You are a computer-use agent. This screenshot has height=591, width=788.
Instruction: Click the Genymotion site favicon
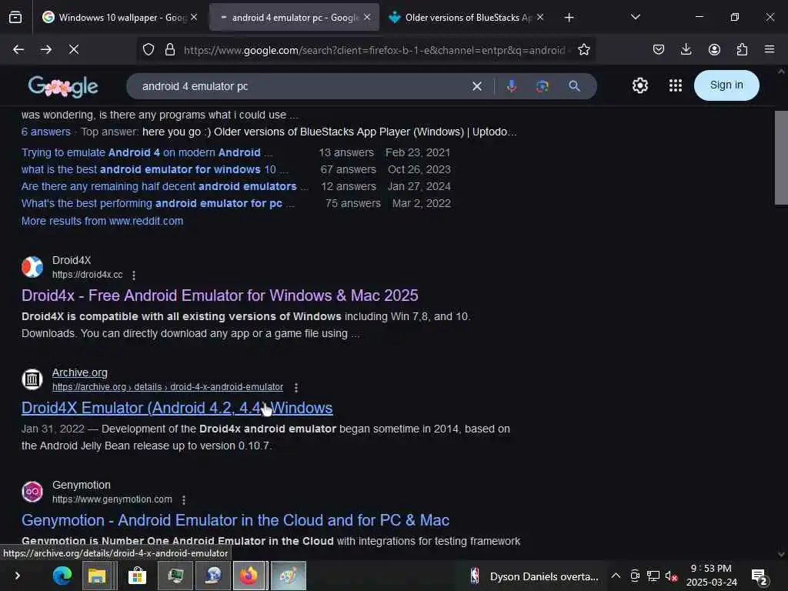tap(32, 492)
